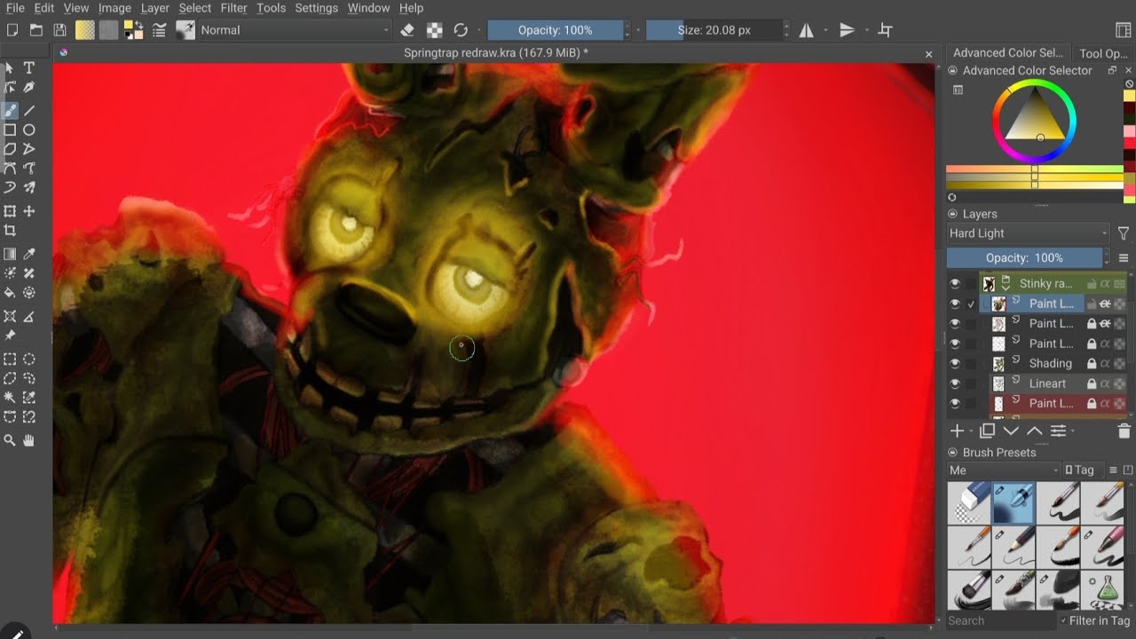Screen dimensions: 1136x639
Task: Select the Line tool
Action: coord(29,111)
